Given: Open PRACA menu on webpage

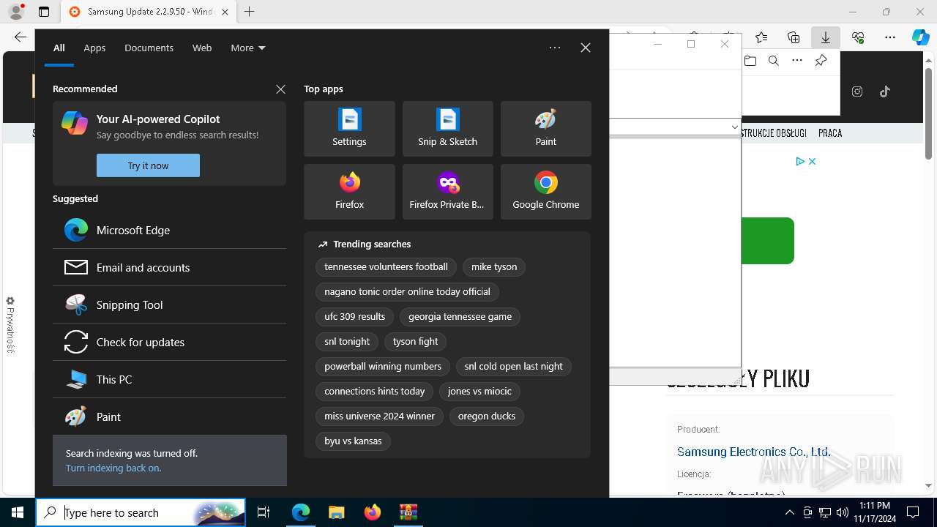Looking at the screenshot, I should (830, 133).
